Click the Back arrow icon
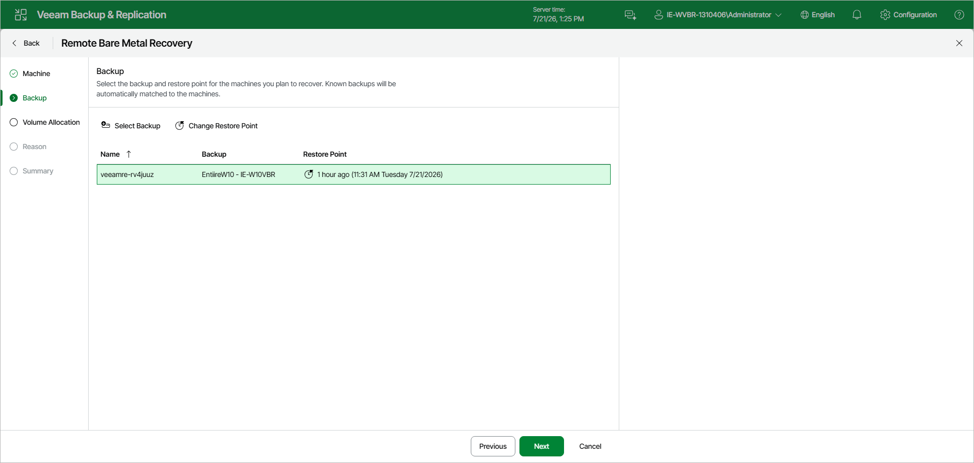 14,43
